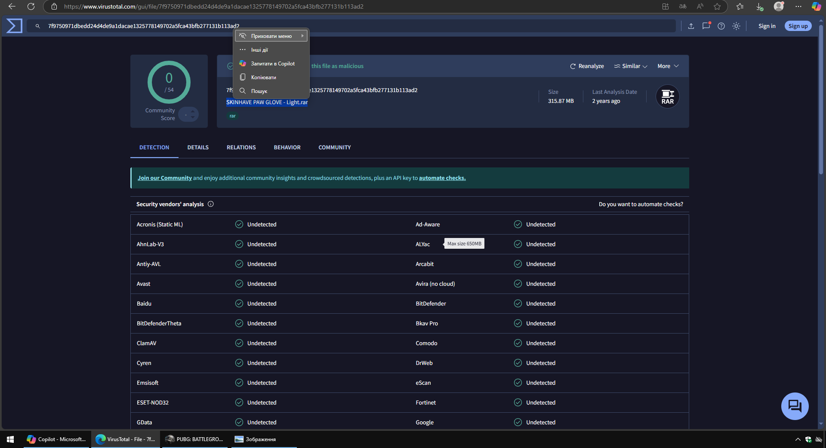The width and height of the screenshot is (826, 448).
Task: Show info for Security vendors' analysis
Action: coord(211,204)
